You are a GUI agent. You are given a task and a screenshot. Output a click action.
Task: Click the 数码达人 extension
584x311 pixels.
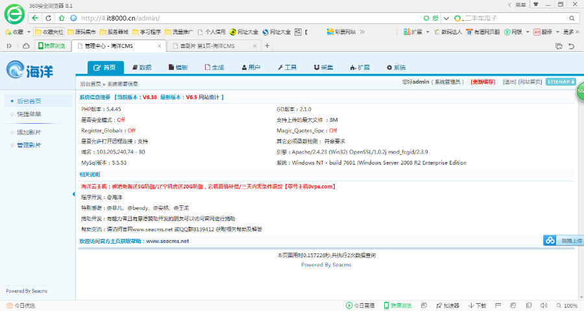(448, 32)
